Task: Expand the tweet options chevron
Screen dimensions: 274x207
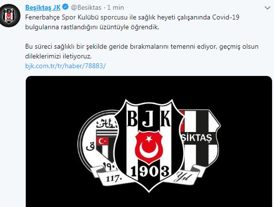Action: point(267,8)
